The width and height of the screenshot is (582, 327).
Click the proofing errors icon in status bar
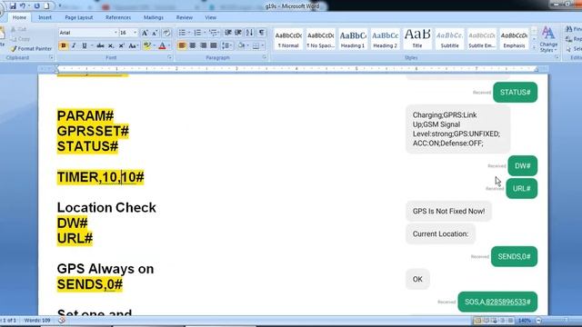tap(62, 321)
